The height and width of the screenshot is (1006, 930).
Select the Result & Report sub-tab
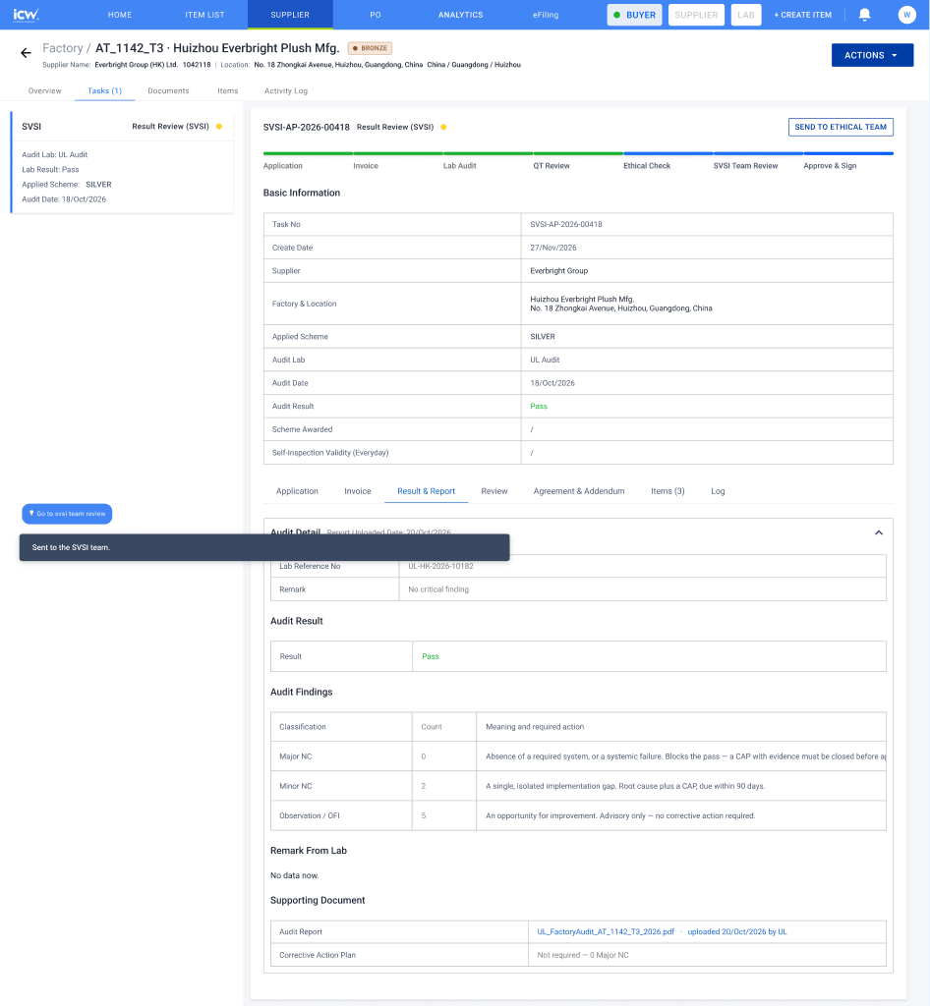point(427,491)
